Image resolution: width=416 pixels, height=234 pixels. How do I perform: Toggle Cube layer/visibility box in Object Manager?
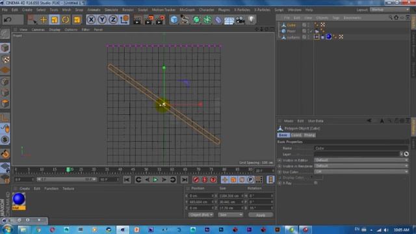304,25
